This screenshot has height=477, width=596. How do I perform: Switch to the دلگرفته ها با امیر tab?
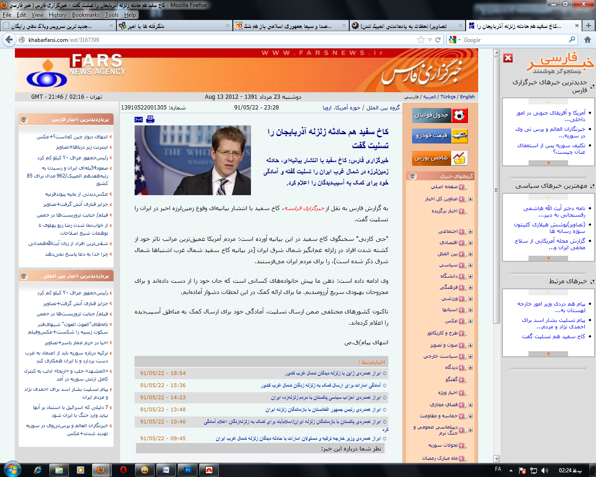pyautogui.click(x=174, y=26)
